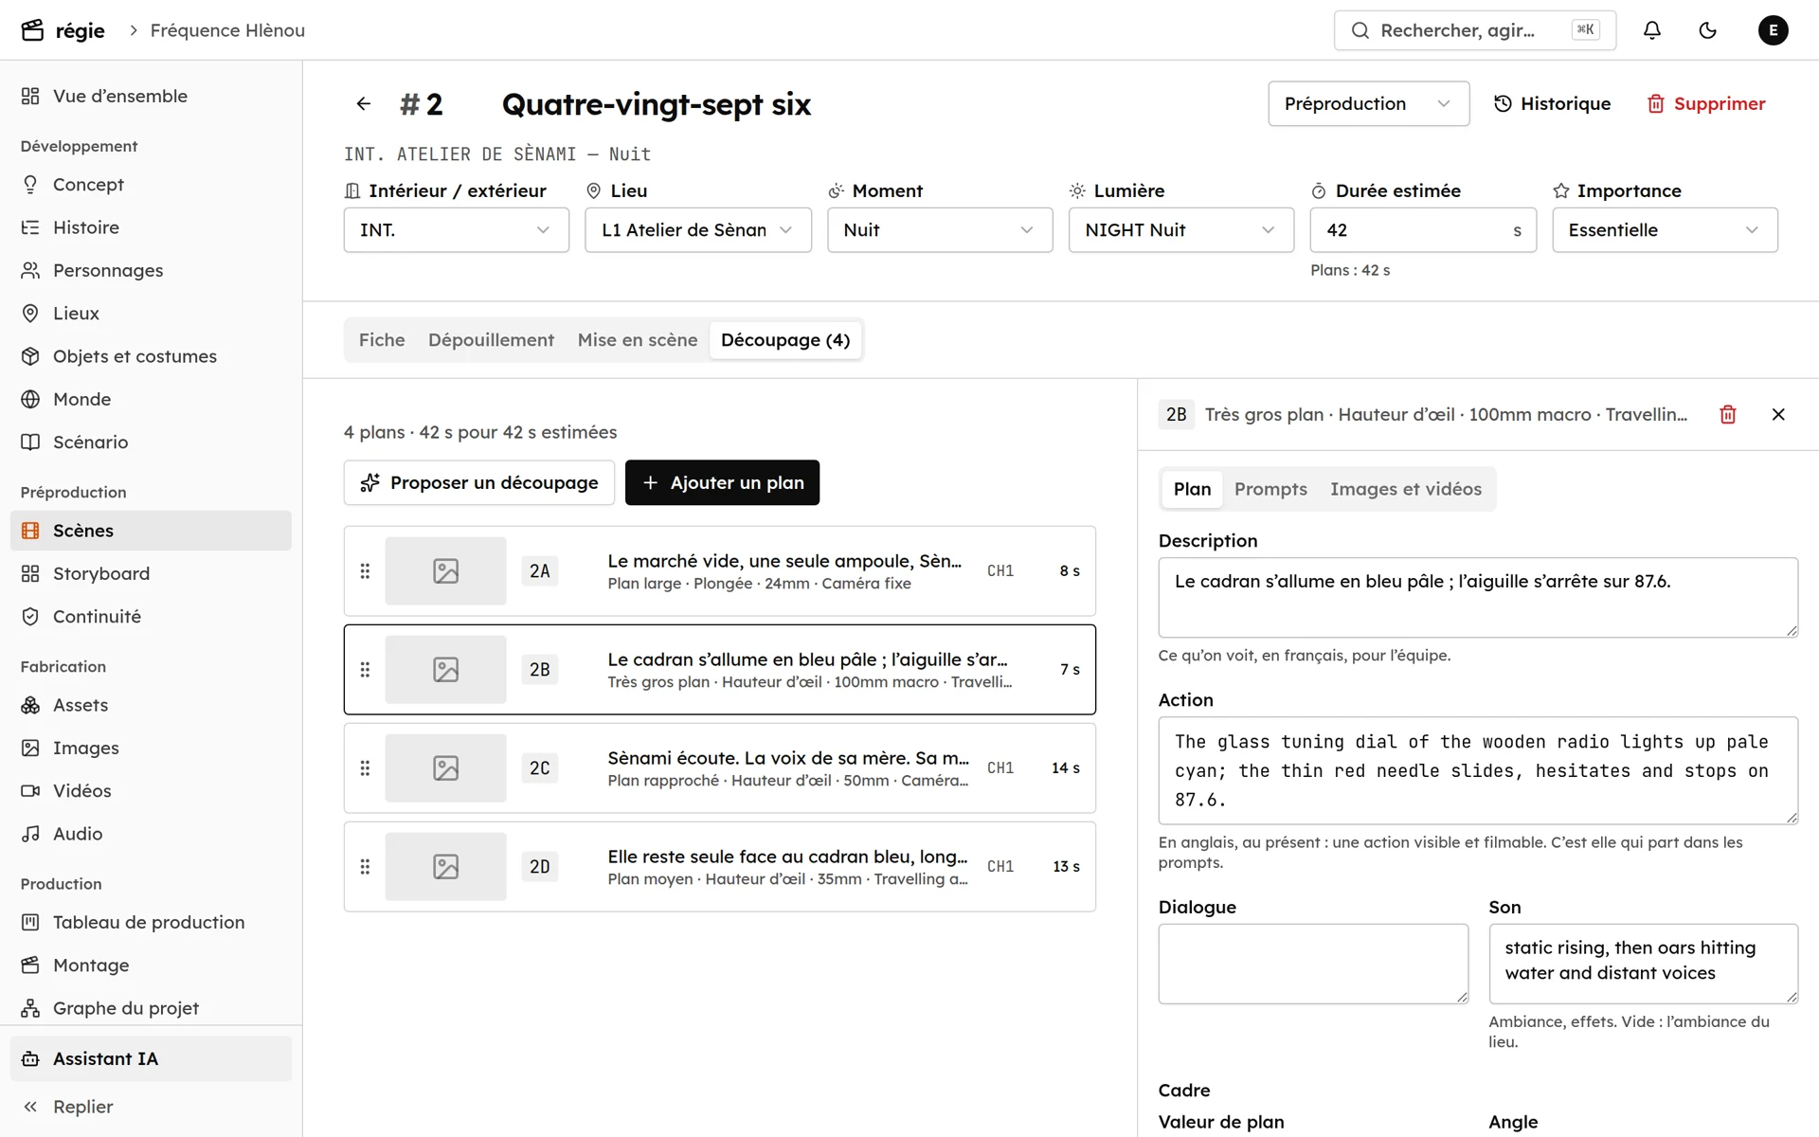Click Supprimer scene button

1706,103
